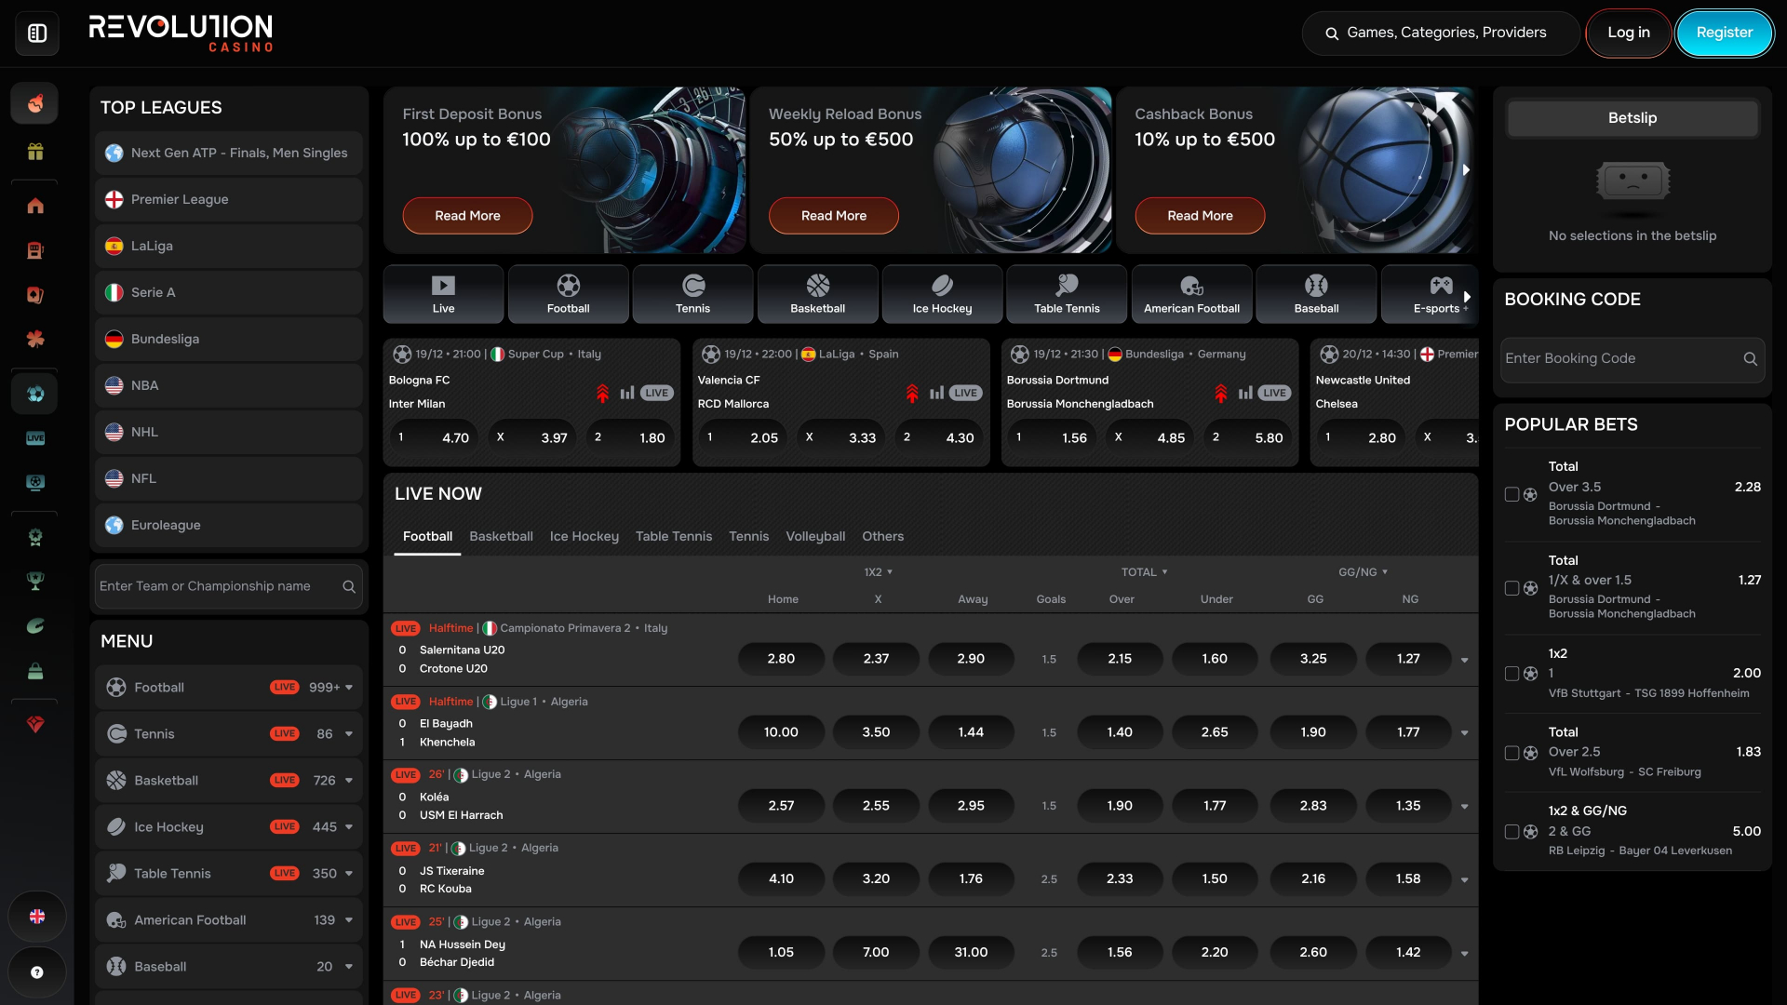Open live betting via the LIVE icon

[34, 437]
